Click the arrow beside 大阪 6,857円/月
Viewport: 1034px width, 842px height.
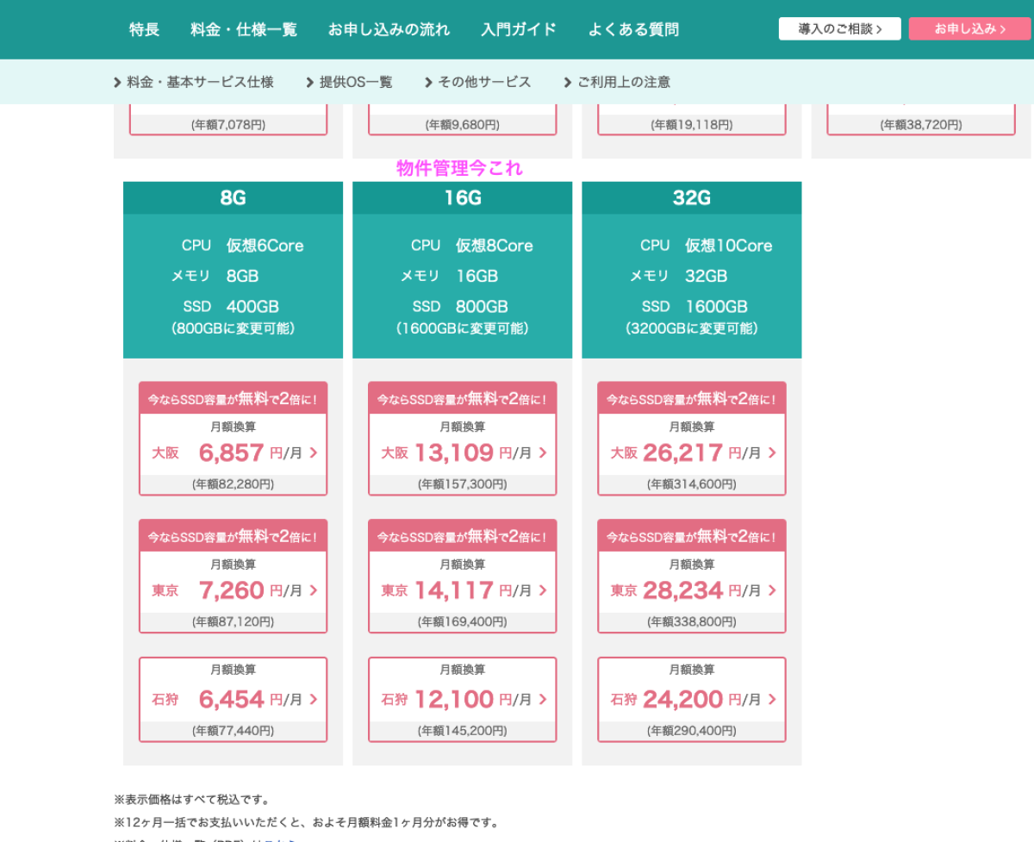click(x=314, y=452)
